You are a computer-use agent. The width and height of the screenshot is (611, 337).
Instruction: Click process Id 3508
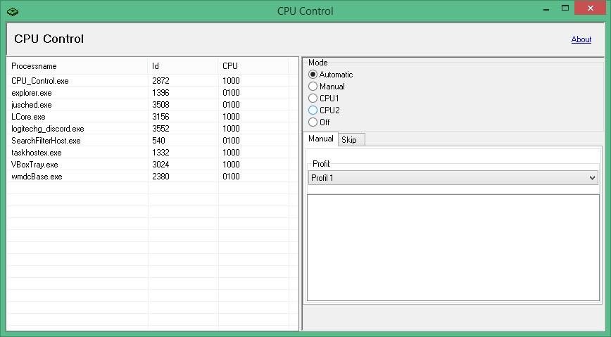tap(160, 105)
